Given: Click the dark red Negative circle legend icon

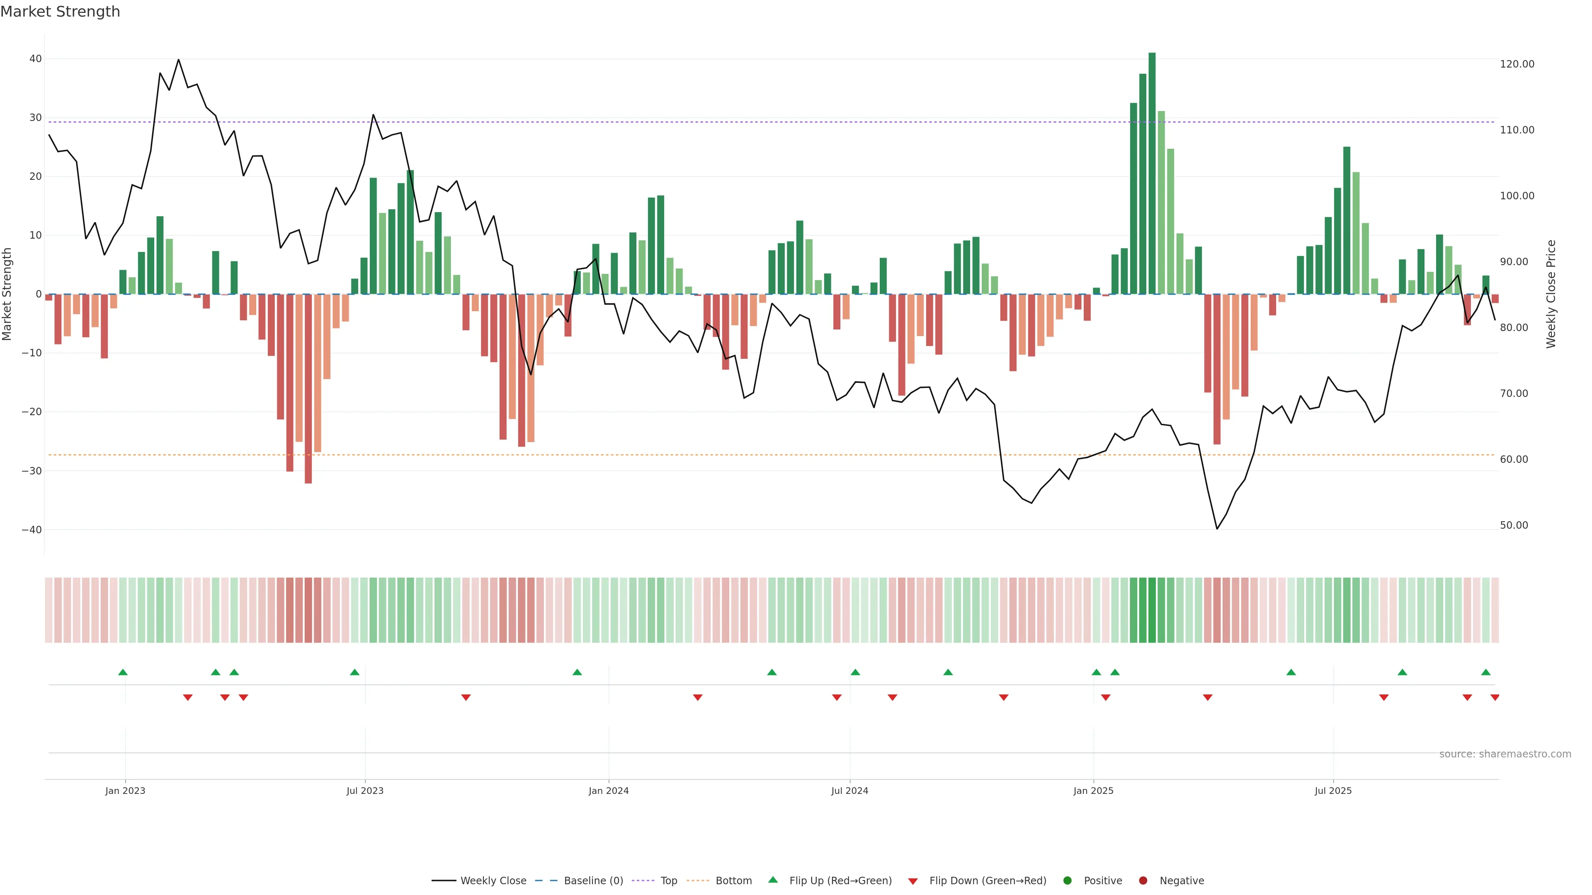Looking at the screenshot, I should tap(1143, 881).
